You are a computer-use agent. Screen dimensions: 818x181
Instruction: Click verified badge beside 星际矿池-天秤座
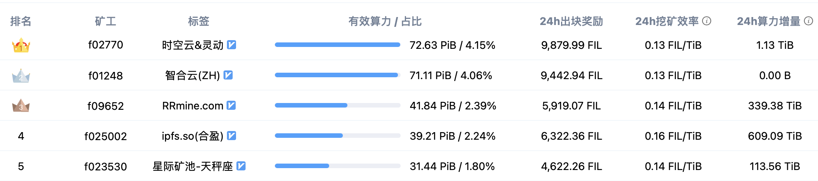241,166
